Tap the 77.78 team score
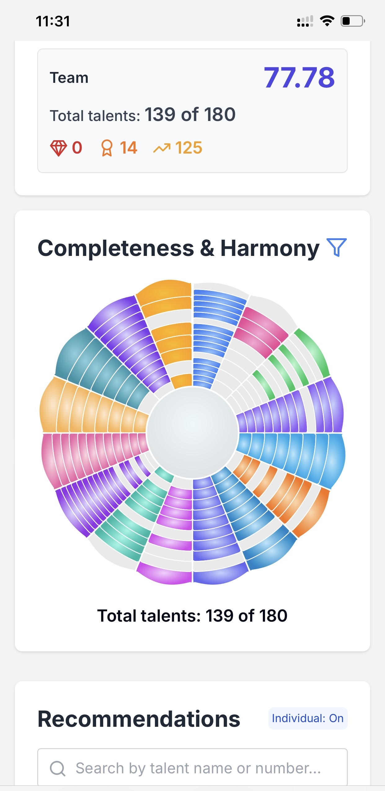 (x=299, y=78)
